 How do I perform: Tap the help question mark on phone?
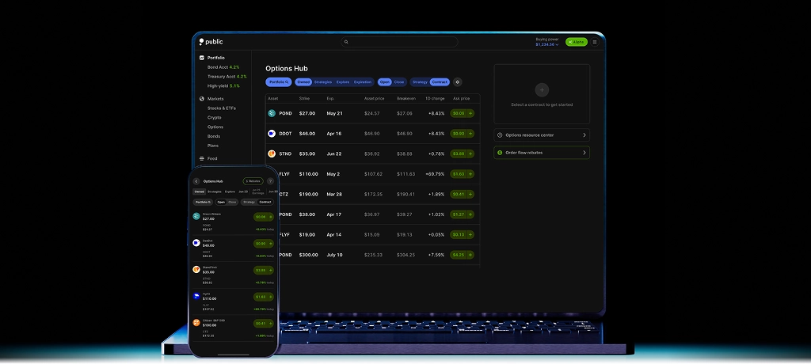click(x=271, y=181)
